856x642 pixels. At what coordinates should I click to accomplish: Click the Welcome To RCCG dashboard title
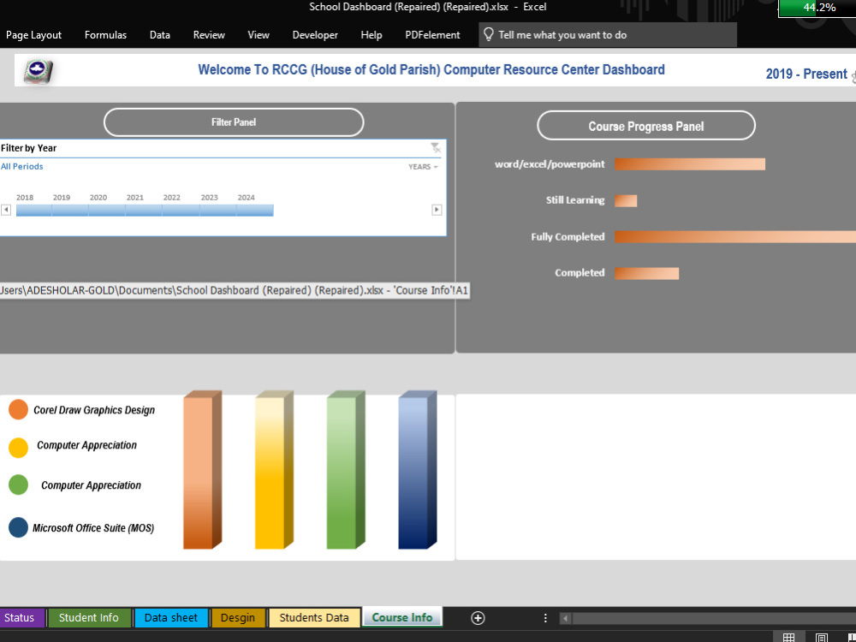tap(431, 70)
